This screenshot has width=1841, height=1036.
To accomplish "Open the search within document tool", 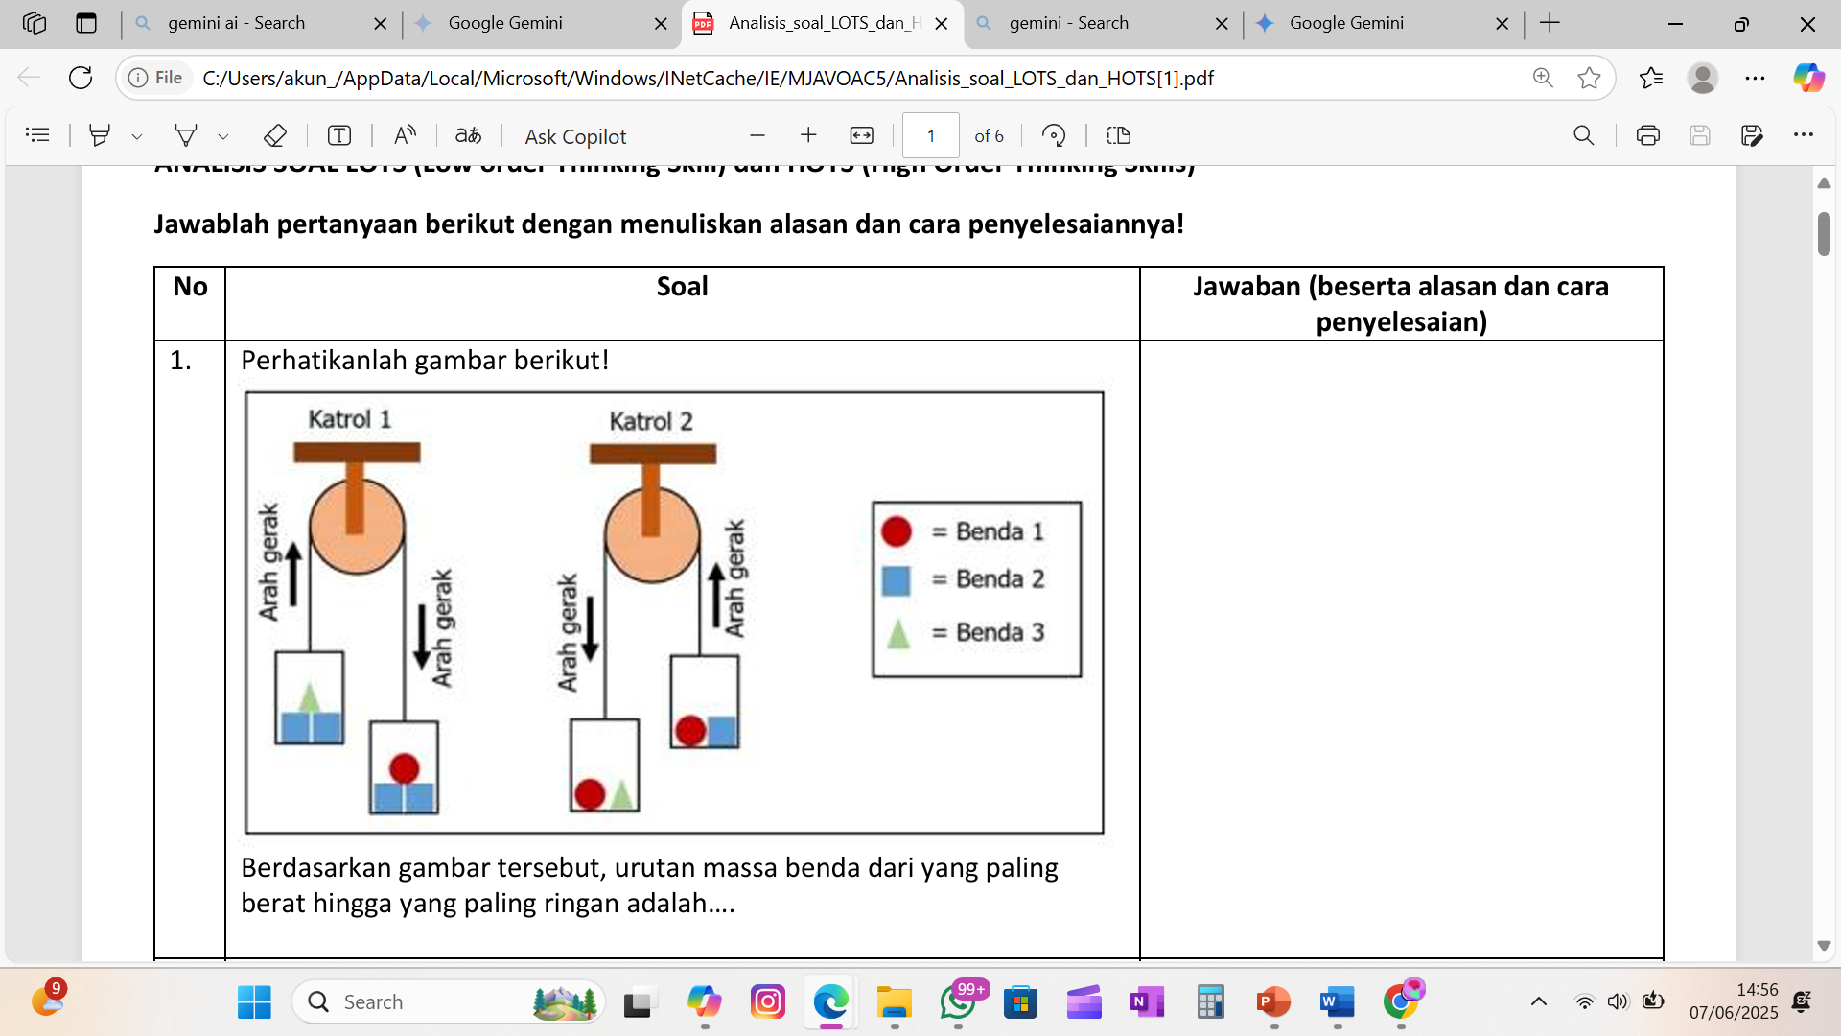I will coord(1583,134).
